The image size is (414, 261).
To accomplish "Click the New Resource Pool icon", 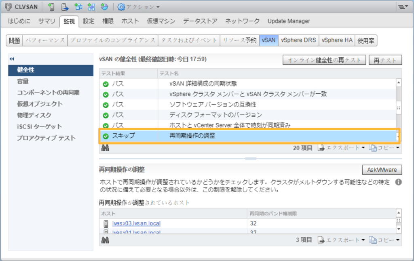I will pyautogui.click(x=105, y=7).
